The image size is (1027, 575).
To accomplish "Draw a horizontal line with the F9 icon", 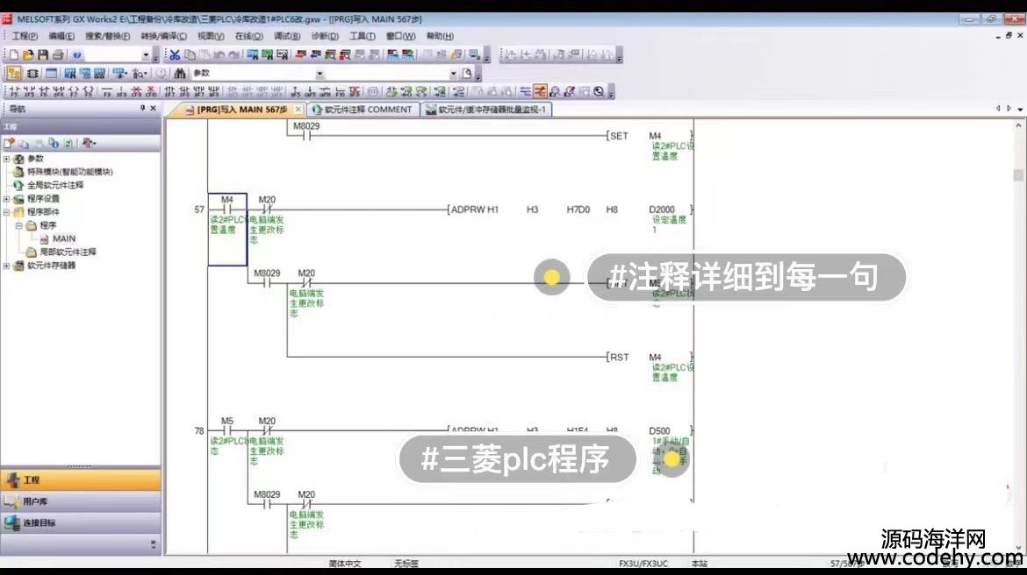I will [107, 91].
